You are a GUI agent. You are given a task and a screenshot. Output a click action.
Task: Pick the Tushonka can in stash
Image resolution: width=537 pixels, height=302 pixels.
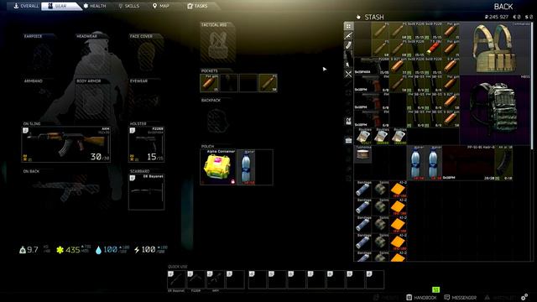(363, 154)
